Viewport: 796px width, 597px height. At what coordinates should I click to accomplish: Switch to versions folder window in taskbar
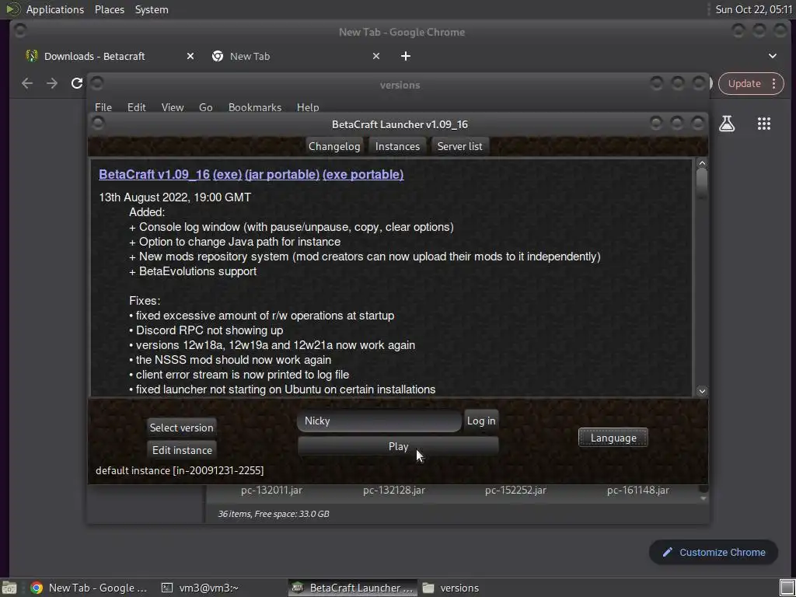pyautogui.click(x=451, y=588)
